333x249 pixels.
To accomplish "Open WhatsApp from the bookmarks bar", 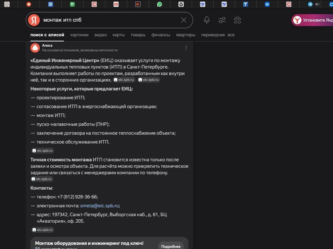I will (x=160, y=4).
